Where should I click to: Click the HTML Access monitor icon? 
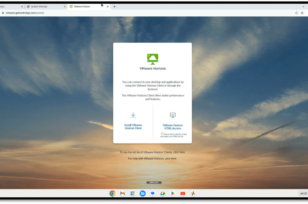tap(173, 115)
